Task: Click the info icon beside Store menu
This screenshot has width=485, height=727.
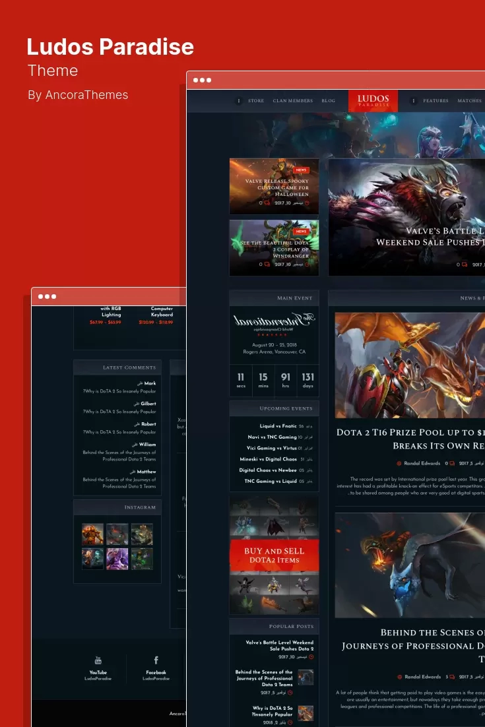Action: coord(239,101)
